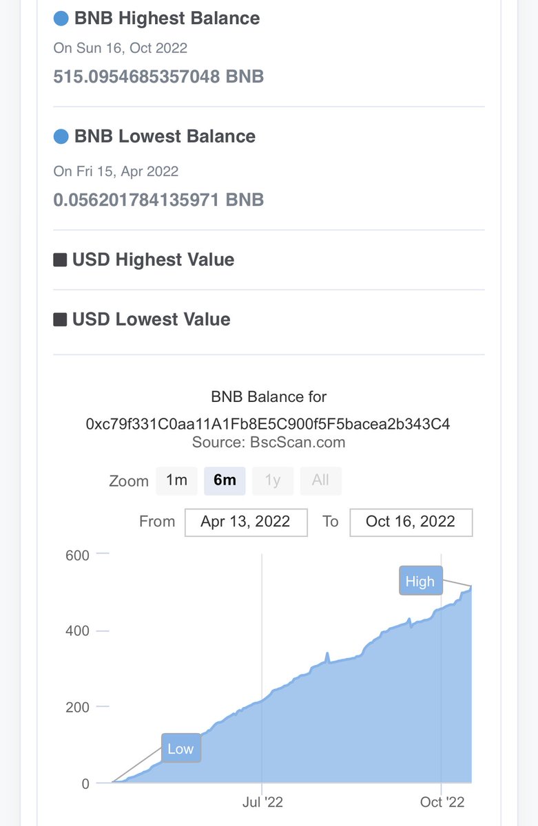The image size is (538, 826).
Task: Click the dark square beside USD Highest Value
Action: tap(60, 260)
